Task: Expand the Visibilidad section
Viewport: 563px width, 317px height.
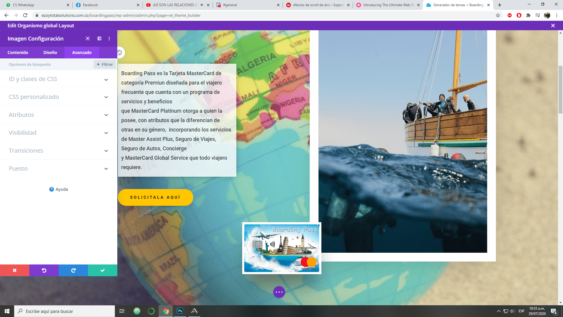Action: (59, 133)
